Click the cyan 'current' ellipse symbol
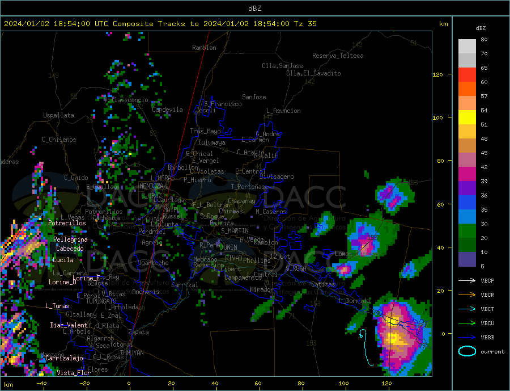510x391 pixels. coord(467,351)
